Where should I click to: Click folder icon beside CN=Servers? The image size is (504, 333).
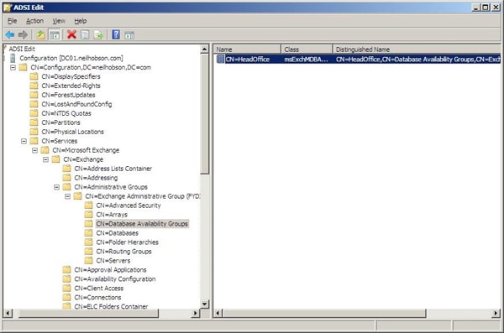[88, 260]
